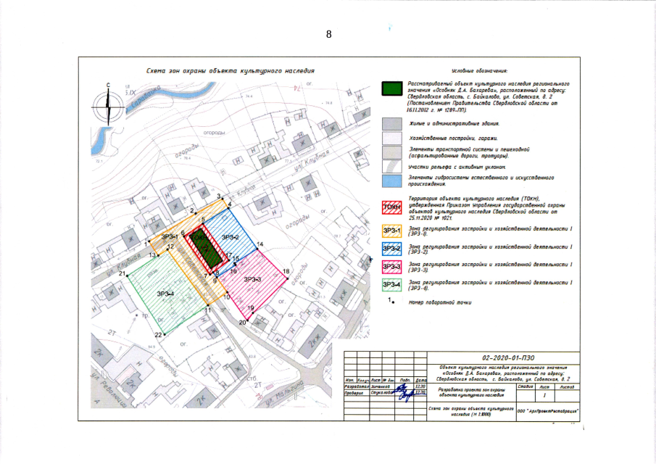Click the gray residential buildings legend swatch

point(391,124)
